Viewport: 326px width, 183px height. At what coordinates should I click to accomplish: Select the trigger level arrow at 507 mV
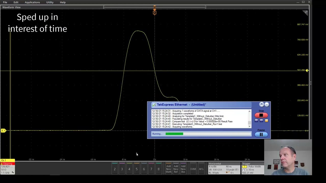pyautogui.click(x=307, y=70)
